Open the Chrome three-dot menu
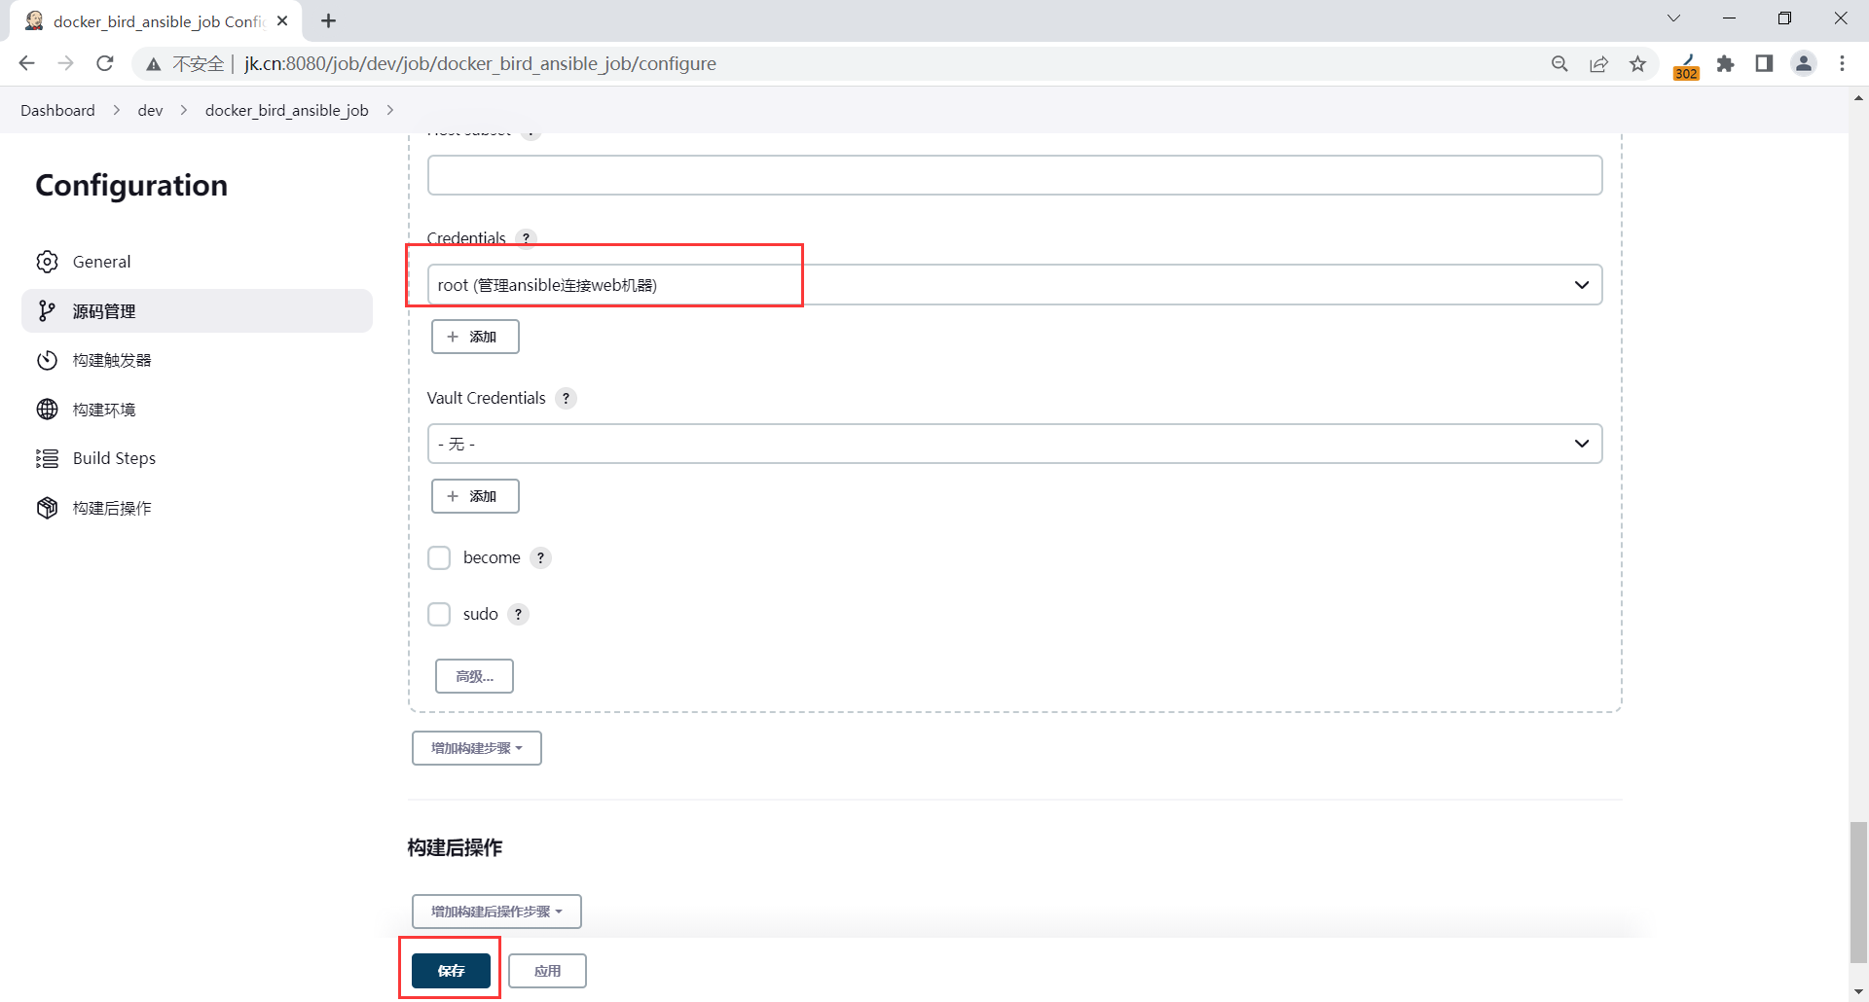 1842,63
